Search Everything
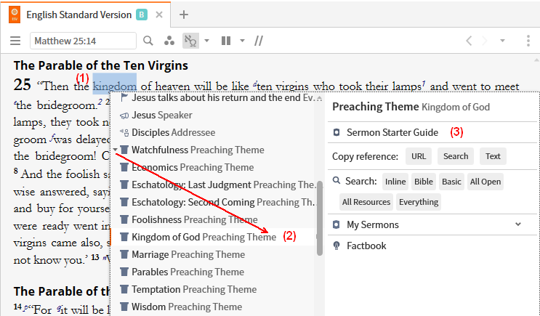 [419, 202]
